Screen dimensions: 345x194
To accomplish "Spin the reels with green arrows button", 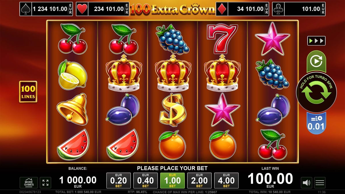I will 316,93.
